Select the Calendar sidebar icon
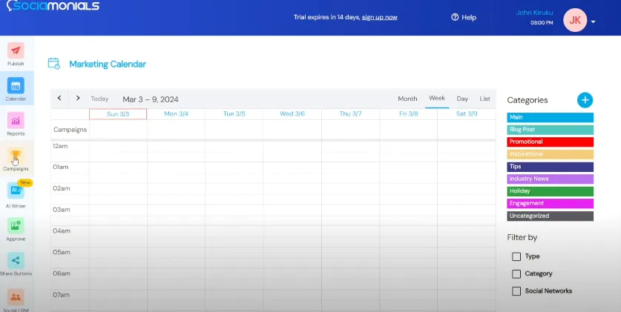The height and width of the screenshot is (312, 621). click(x=16, y=86)
